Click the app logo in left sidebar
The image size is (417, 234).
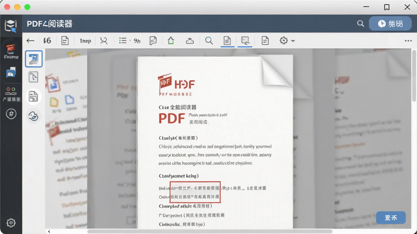click(11, 26)
